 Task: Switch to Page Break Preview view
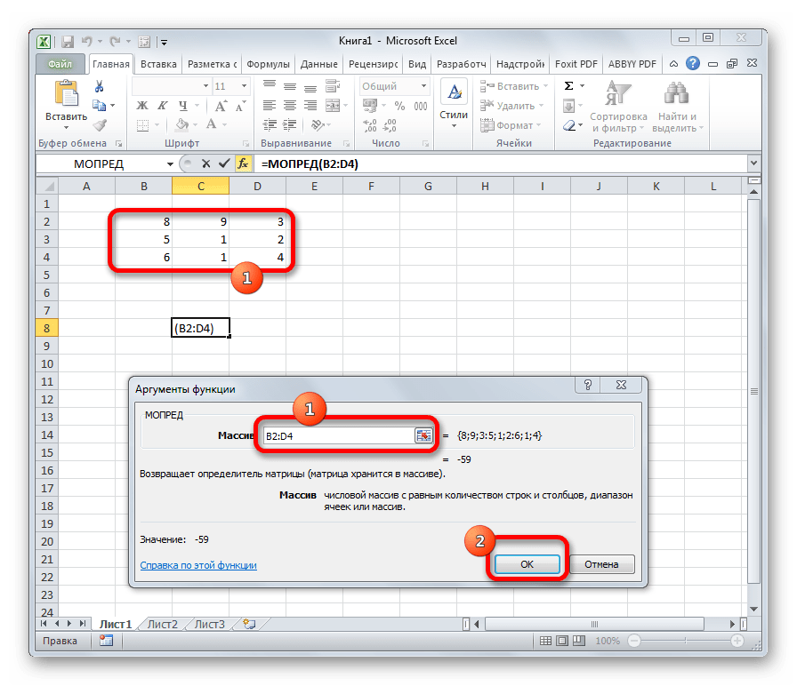tap(577, 641)
